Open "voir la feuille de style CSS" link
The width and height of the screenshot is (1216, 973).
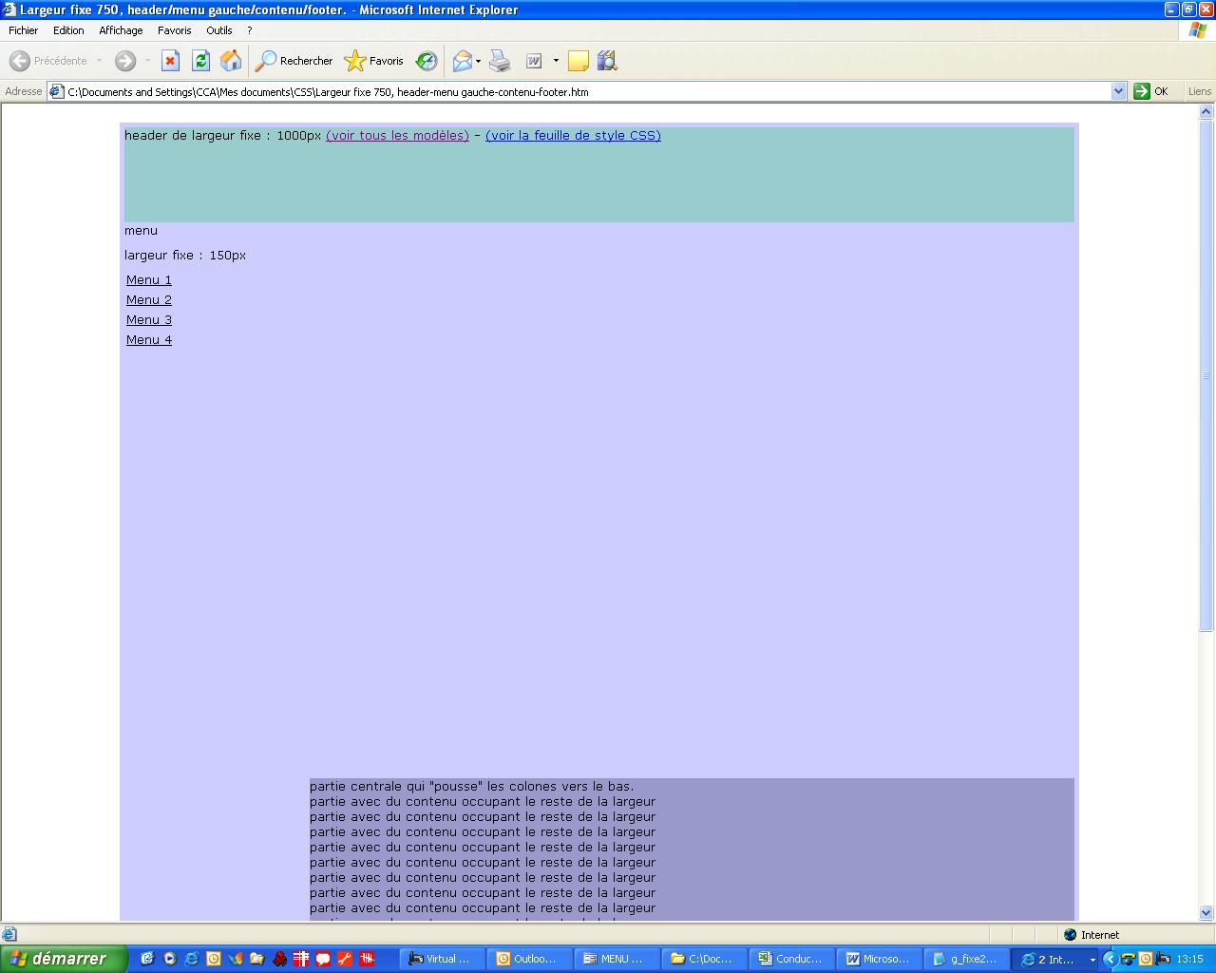573,136
